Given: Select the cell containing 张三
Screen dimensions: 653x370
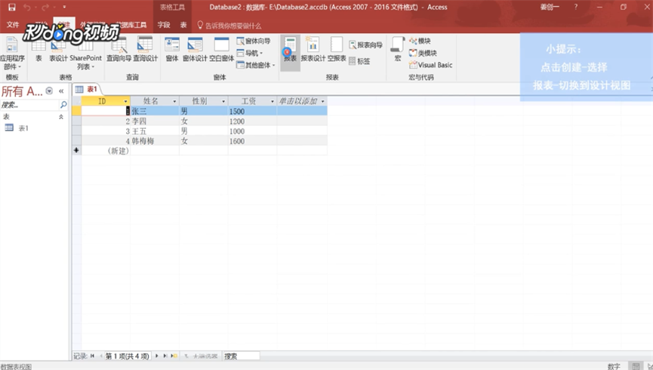Looking at the screenshot, I should pos(155,111).
